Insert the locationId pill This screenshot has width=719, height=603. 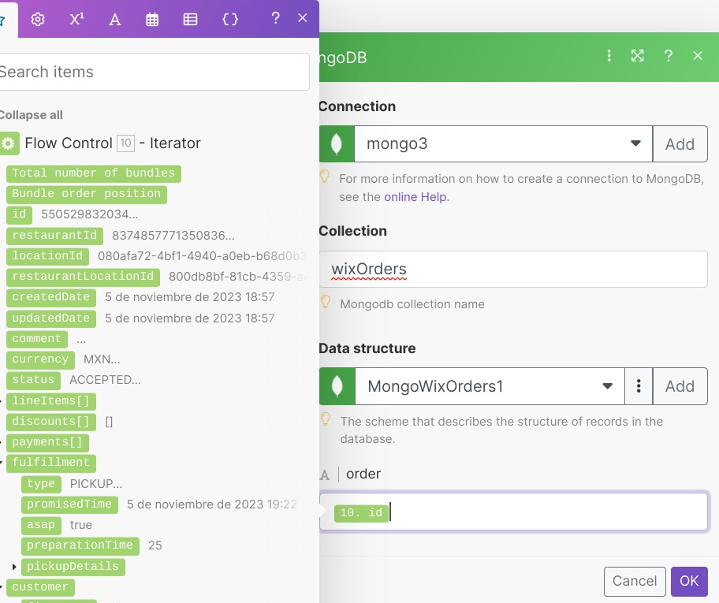tap(47, 256)
